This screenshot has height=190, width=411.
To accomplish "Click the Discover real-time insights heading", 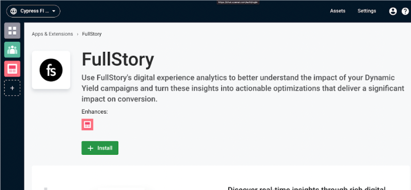I will point(307,188).
